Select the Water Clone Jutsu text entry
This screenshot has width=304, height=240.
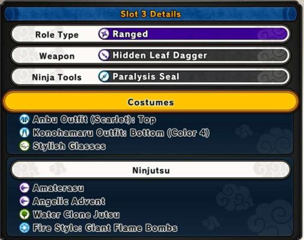pyautogui.click(x=76, y=214)
